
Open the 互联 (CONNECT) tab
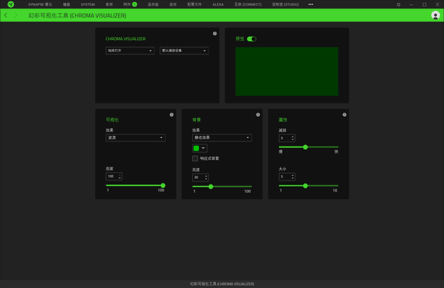(248, 5)
